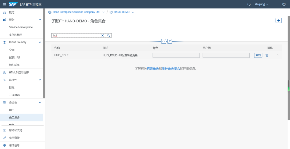The width and height of the screenshot is (290, 149).
Task: Collapse the page header arrow
Action: coord(164,41)
